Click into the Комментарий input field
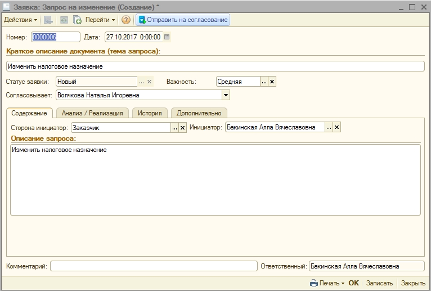Image resolution: width=431 pixels, height=291 pixels. coord(153,266)
